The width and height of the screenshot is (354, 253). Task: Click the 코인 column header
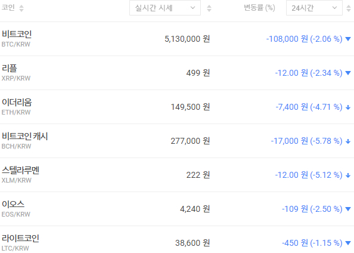[x=8, y=8]
